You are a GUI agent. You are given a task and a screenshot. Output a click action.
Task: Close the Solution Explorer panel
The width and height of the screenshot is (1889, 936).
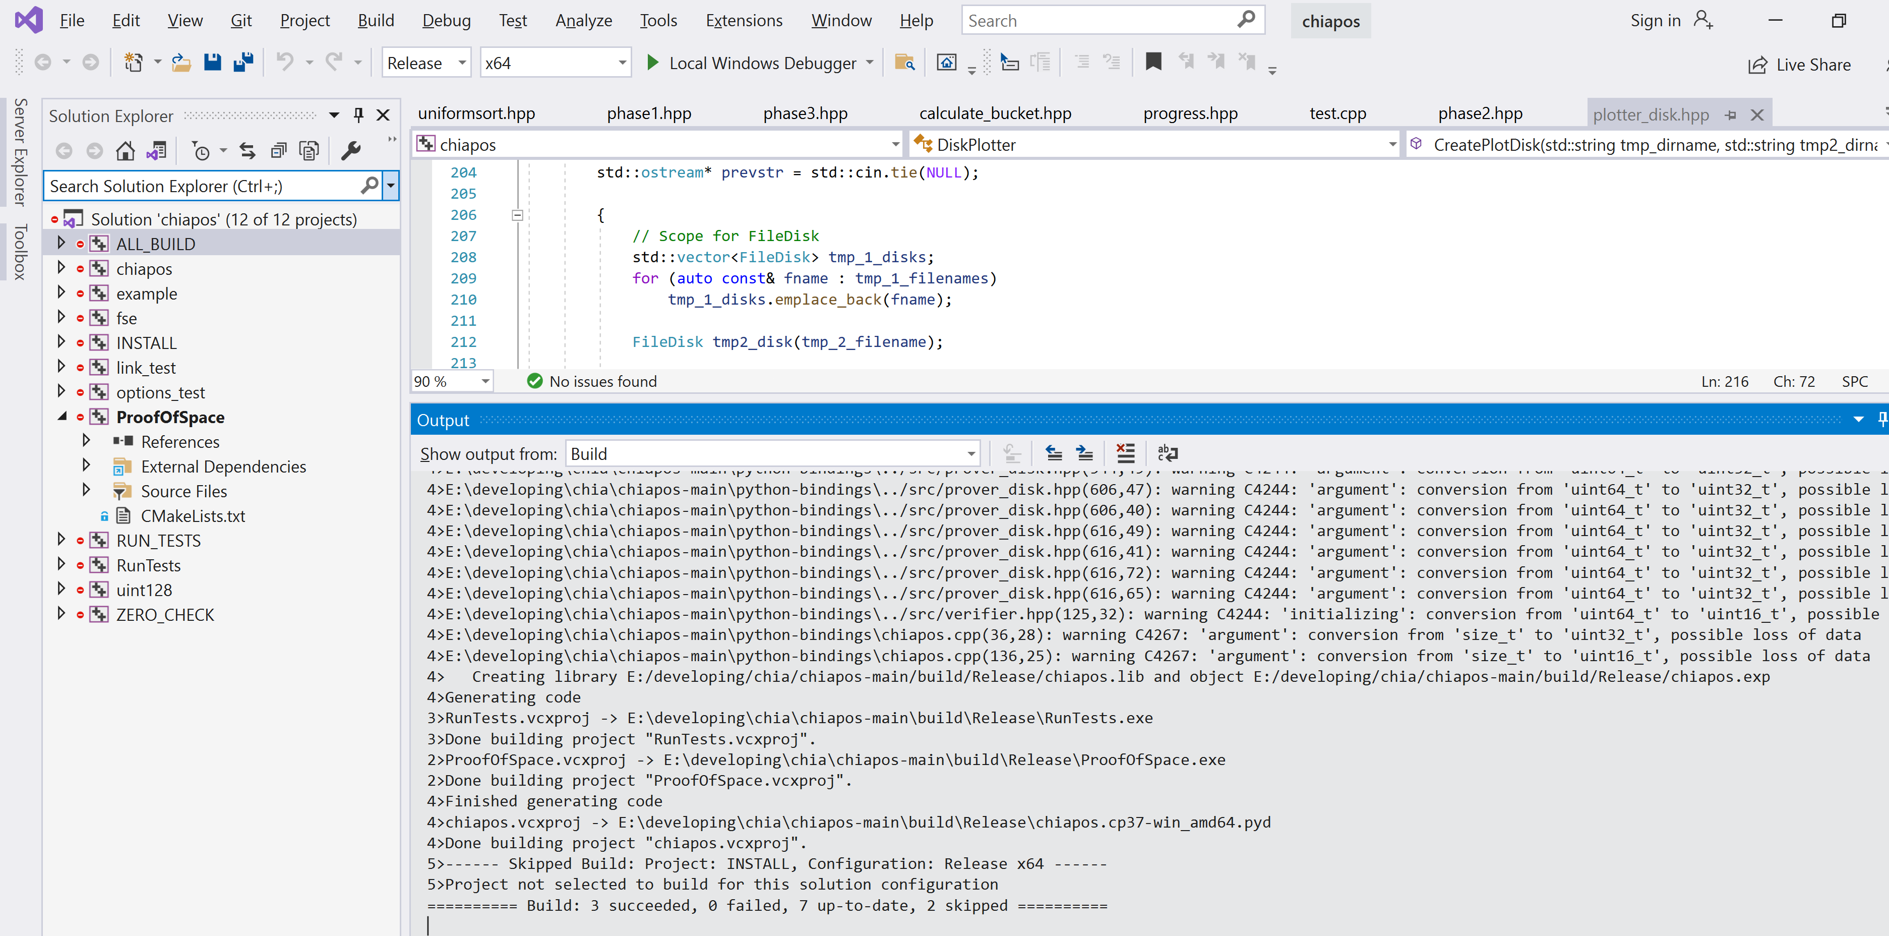coord(383,115)
